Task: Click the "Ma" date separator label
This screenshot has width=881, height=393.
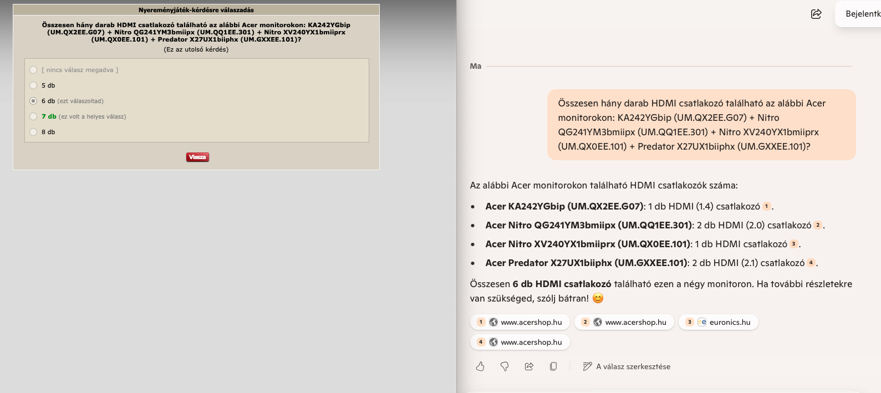Action: pyautogui.click(x=476, y=66)
